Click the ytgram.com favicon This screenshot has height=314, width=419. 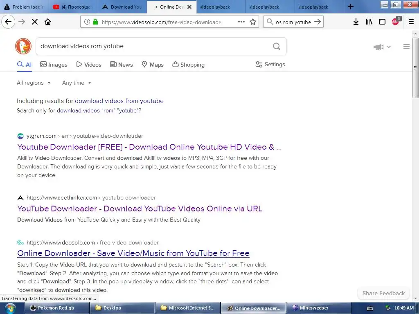[20, 136]
